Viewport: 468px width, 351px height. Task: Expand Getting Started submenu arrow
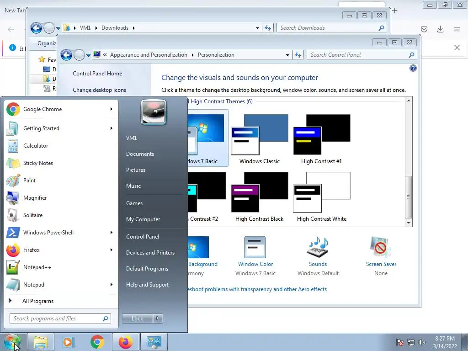112,128
